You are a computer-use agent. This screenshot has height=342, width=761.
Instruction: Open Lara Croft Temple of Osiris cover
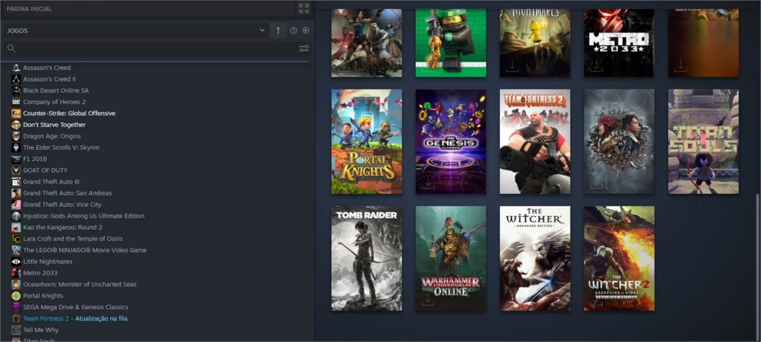[367, 43]
